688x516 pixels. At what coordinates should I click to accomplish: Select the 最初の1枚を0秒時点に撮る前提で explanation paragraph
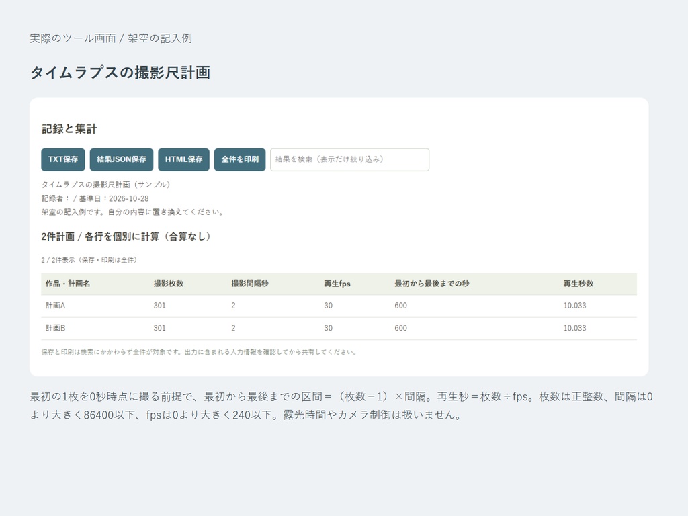341,405
